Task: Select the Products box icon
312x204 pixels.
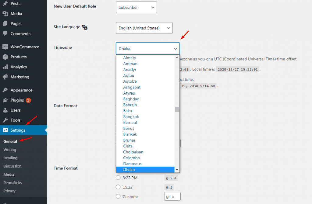Action: point(5,57)
